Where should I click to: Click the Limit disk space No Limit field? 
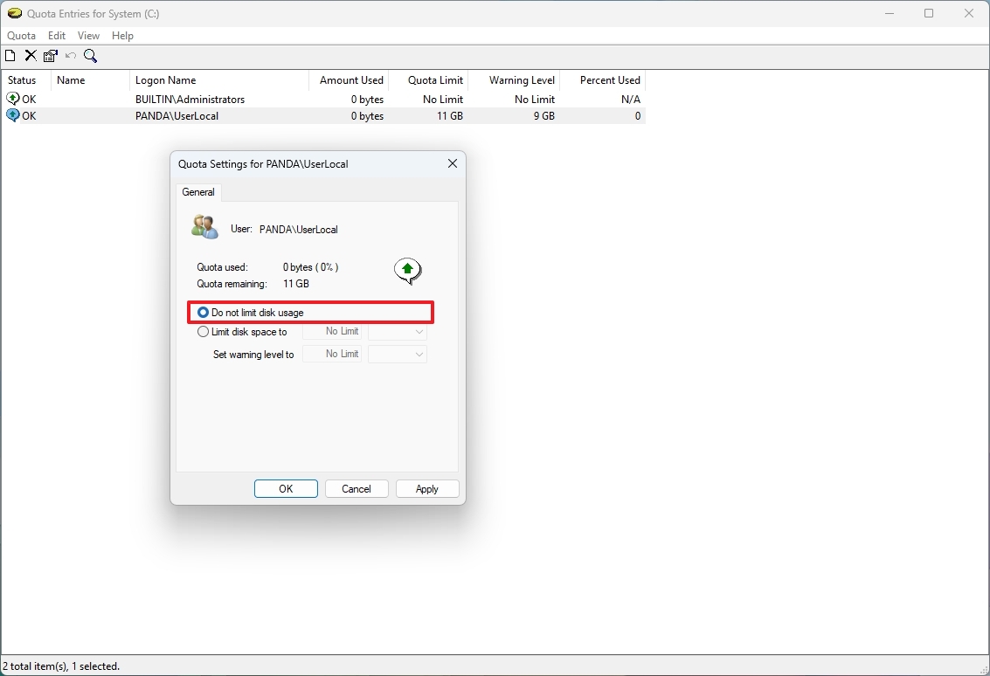tap(332, 331)
